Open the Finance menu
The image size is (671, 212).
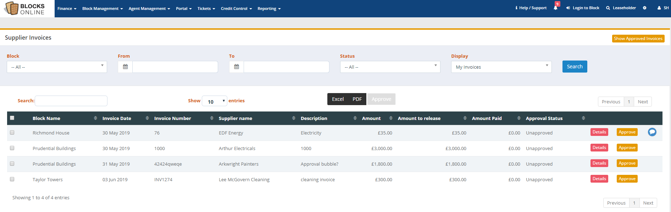coord(67,8)
